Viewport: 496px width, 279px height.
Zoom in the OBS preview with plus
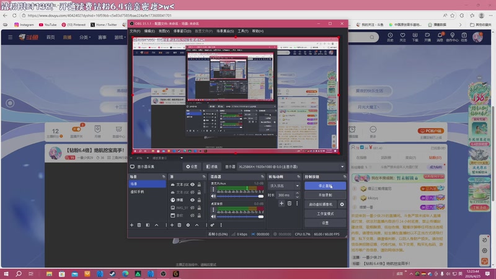(x=148, y=158)
